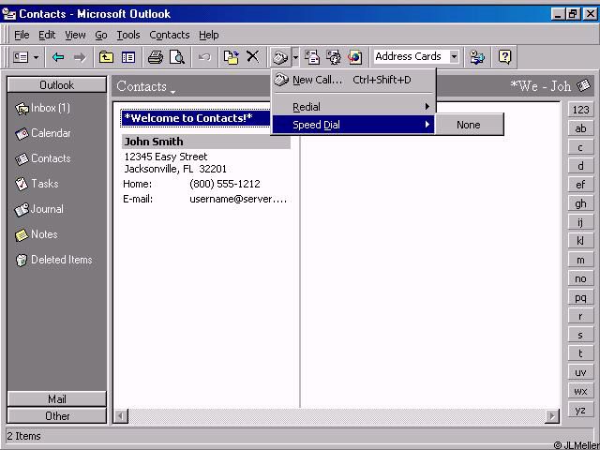
Task: Go back with the blue Back arrow
Action: [x=58, y=57]
